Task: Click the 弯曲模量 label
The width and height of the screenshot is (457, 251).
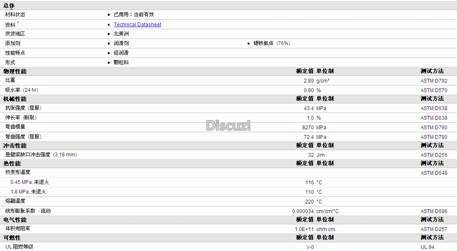Action: pos(15,127)
